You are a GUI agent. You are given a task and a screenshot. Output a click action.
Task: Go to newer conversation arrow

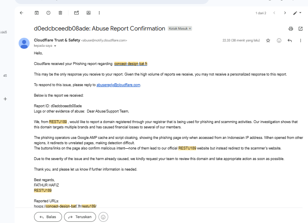[x=274, y=13]
